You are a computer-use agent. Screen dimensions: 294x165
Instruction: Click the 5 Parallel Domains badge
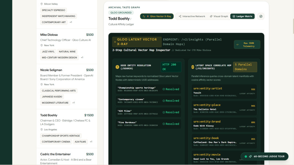point(245,67)
